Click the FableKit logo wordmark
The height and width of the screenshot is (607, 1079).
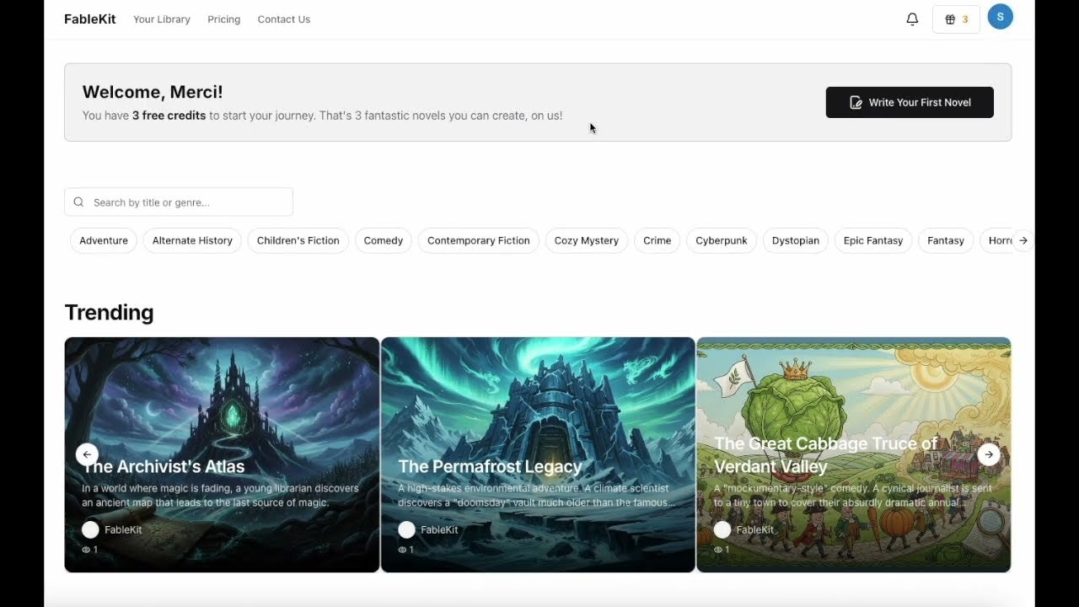(89, 19)
